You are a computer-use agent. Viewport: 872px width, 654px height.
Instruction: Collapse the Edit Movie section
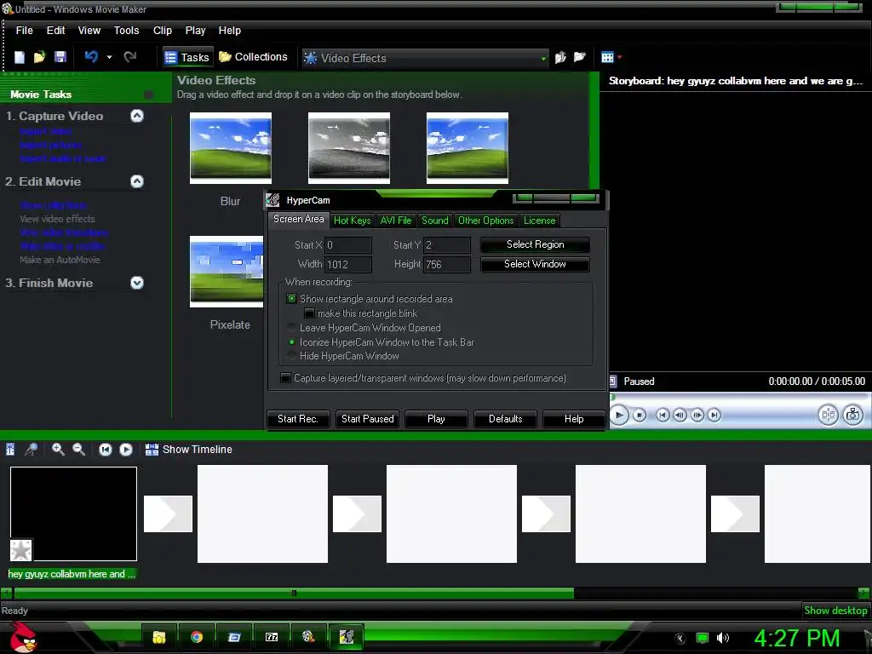click(137, 181)
